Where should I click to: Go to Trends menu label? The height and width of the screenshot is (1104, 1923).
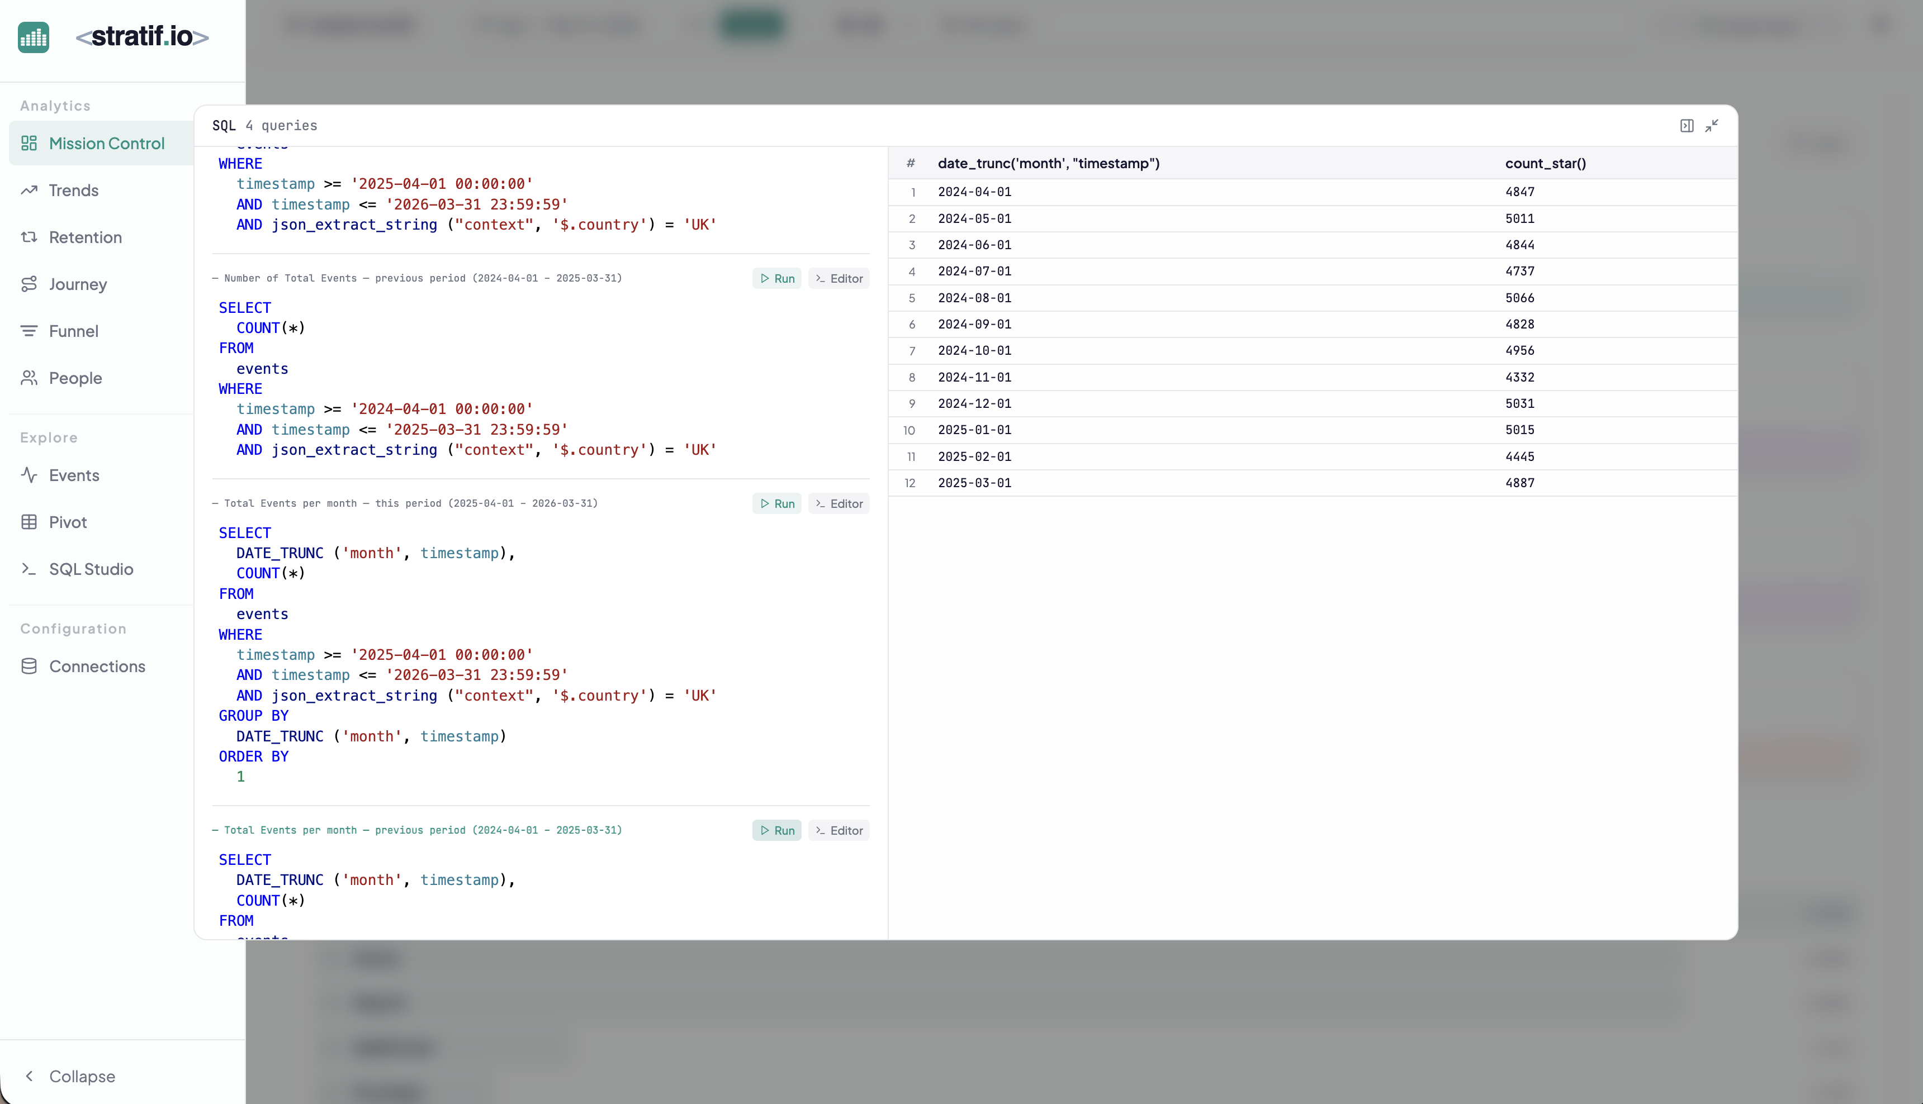tap(74, 191)
